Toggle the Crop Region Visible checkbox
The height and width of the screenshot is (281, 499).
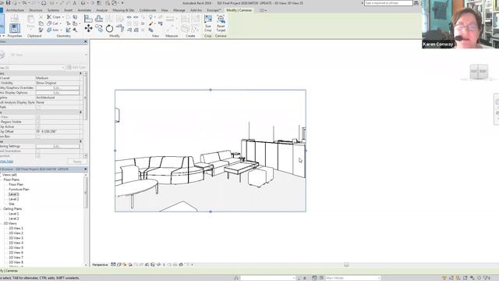pos(38,122)
